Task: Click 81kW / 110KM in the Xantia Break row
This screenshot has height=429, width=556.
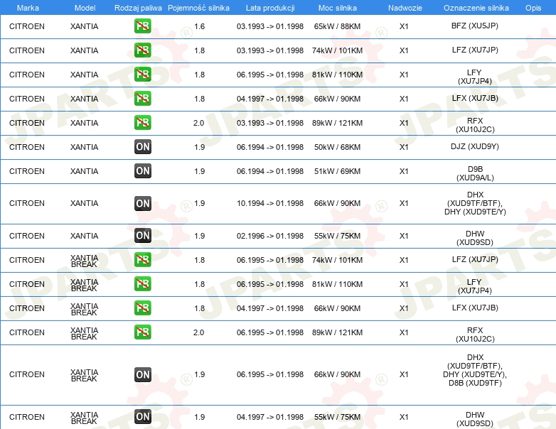Action: tap(337, 284)
